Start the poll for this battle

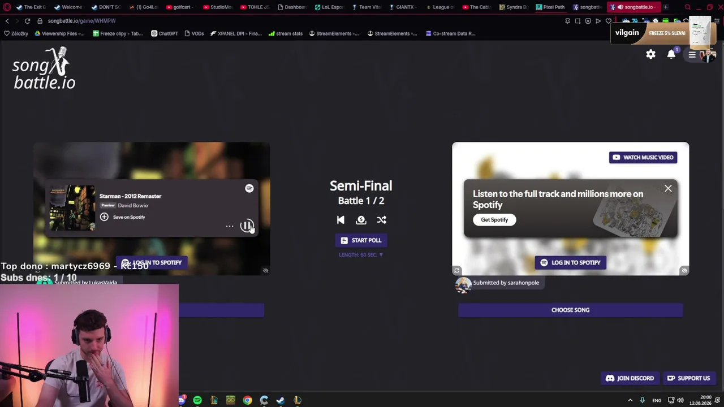click(x=361, y=240)
